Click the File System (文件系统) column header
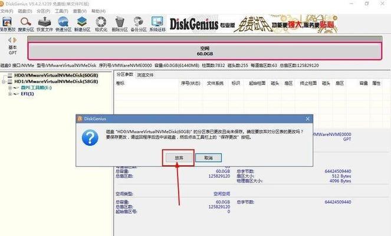Screen dimensions: 391x236 click(x=215, y=83)
